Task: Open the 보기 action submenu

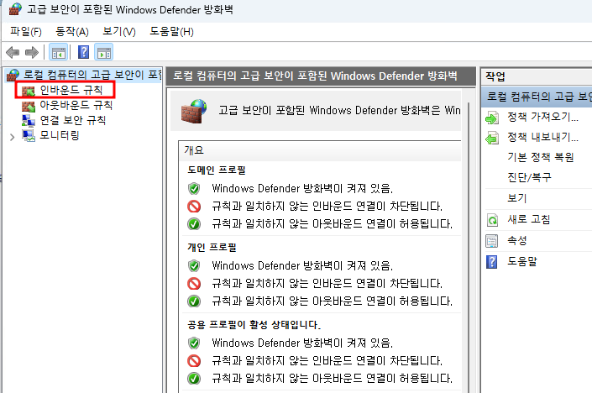Action: [x=517, y=198]
